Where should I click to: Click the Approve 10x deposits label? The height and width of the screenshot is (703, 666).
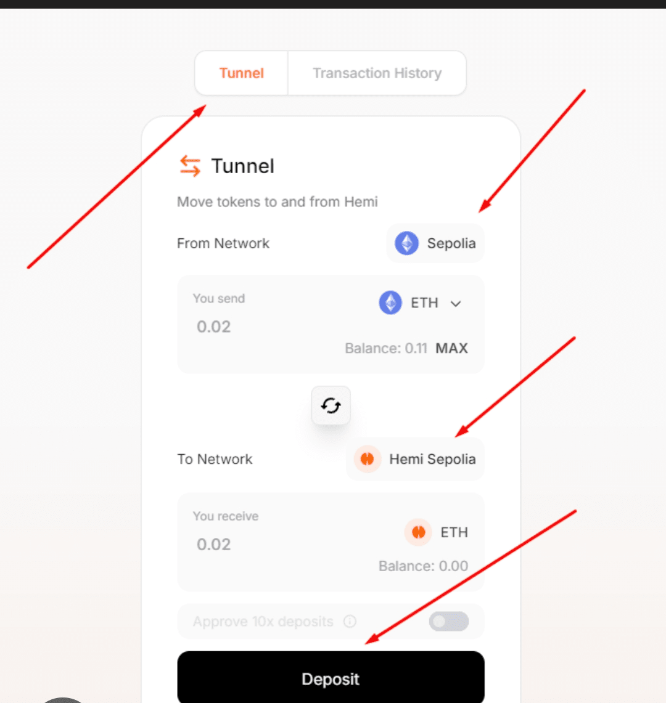[263, 622]
